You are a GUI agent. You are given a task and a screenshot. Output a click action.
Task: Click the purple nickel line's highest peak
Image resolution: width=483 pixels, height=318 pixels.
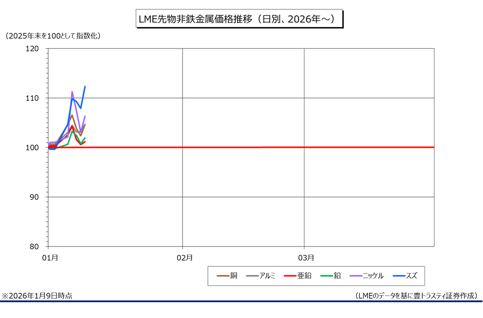[x=72, y=92]
